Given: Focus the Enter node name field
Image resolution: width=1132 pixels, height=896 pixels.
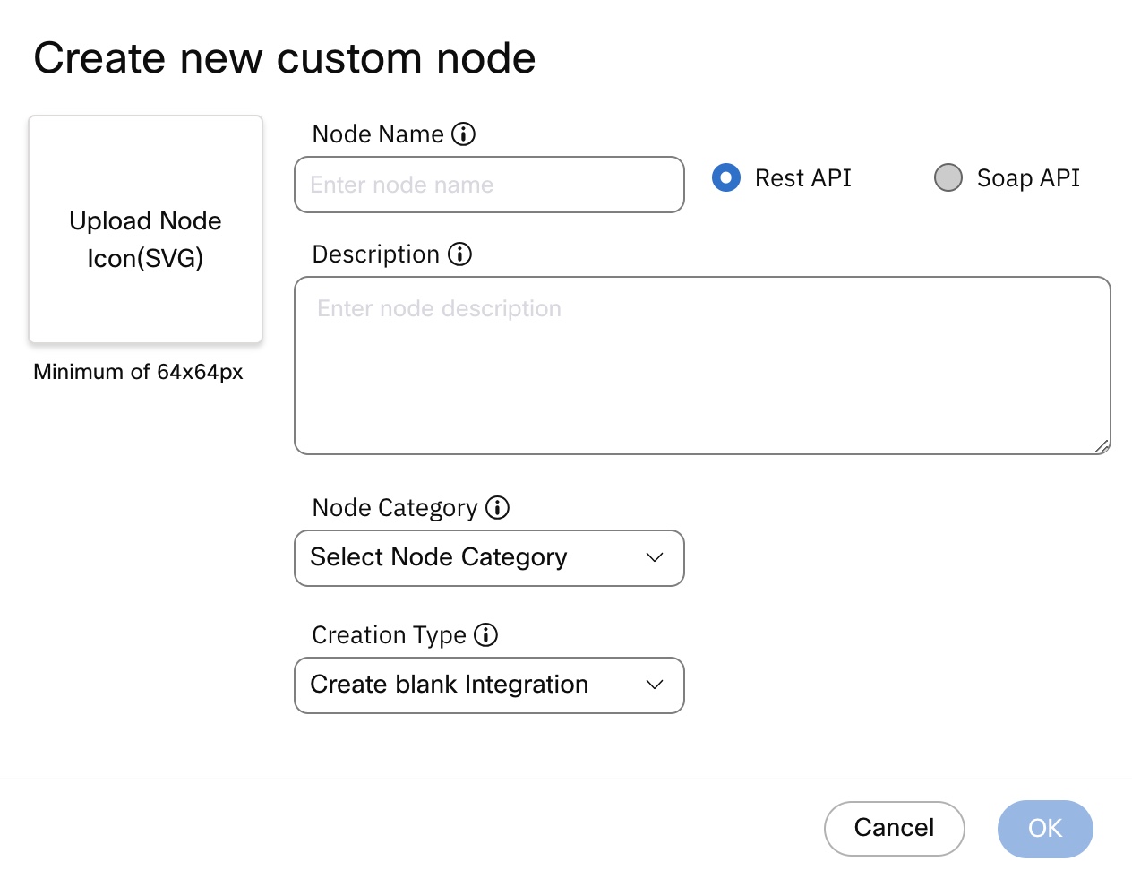Looking at the screenshot, I should pyautogui.click(x=489, y=185).
